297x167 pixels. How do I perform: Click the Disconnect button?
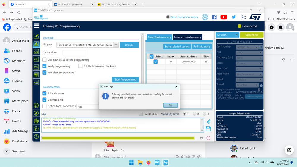click(x=252, y=35)
